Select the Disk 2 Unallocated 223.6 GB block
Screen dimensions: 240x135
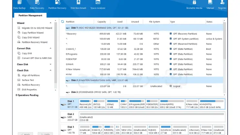[152, 117]
